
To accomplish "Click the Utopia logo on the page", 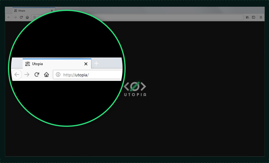I will 135,89.
